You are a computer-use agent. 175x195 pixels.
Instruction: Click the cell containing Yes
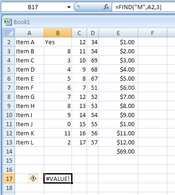tap(58, 42)
